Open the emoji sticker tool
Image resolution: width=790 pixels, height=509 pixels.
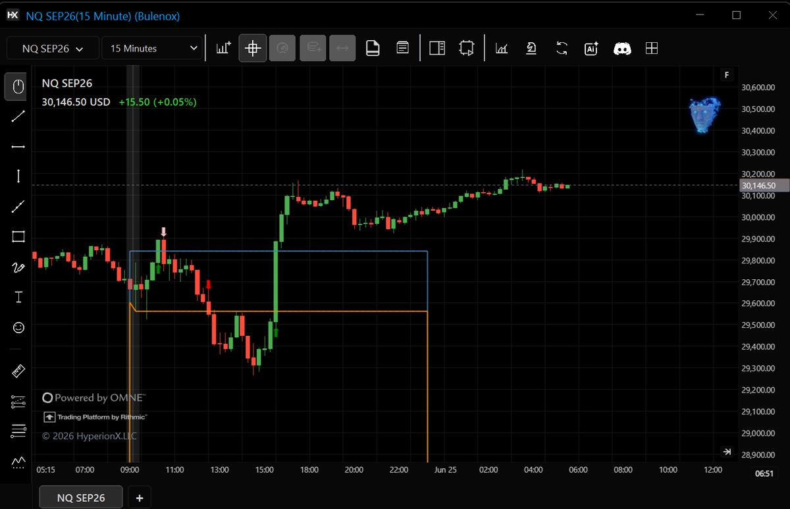18,327
